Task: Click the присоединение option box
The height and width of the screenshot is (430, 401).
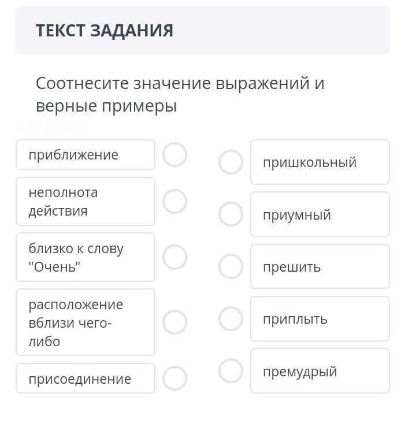Action: click(x=86, y=379)
